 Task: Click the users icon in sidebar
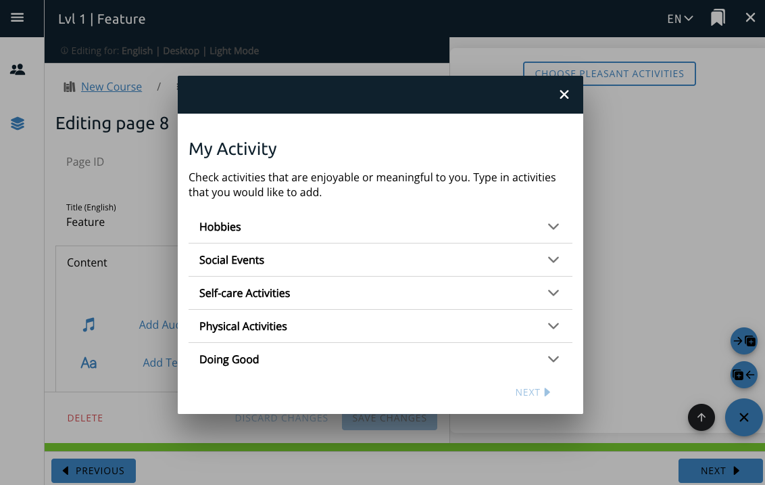(18, 69)
